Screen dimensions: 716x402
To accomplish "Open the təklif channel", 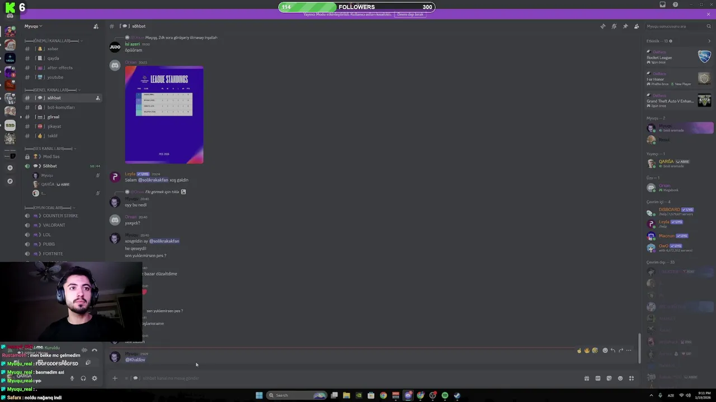I will 62,136.
